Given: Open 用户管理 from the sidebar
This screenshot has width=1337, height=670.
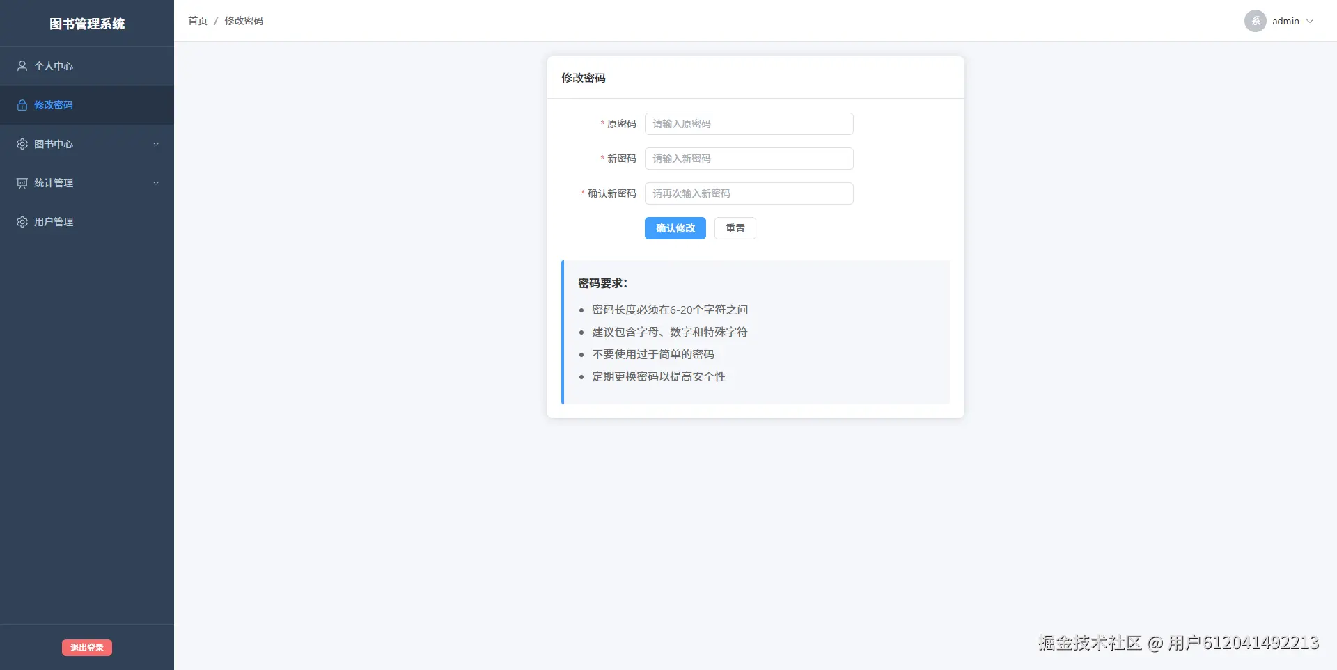Looking at the screenshot, I should pos(53,222).
